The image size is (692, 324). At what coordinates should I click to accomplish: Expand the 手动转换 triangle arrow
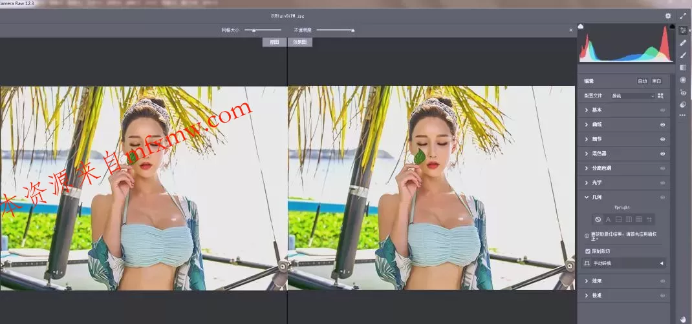tap(661, 263)
